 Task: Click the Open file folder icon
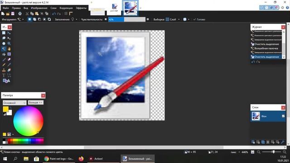click(x=8, y=14)
